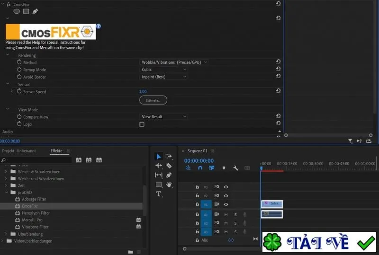Click the Estimate button
The height and width of the screenshot is (255, 379).
pos(153,100)
